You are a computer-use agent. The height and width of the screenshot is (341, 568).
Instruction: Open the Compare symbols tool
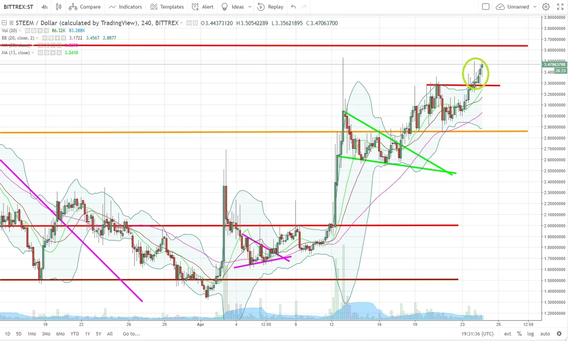85,7
